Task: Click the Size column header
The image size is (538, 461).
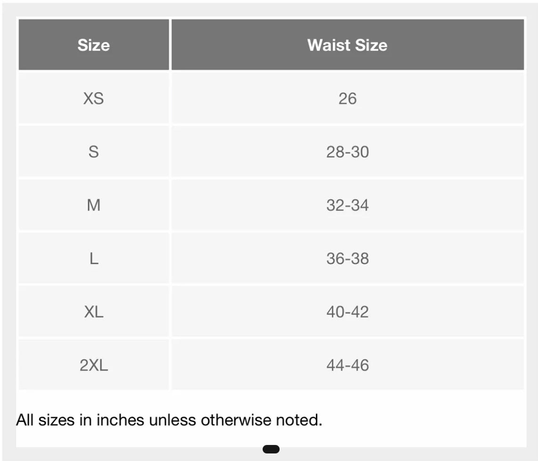Action: coord(93,45)
